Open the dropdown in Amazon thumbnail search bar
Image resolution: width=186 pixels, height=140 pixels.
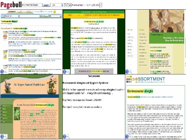click(x=19, y=16)
